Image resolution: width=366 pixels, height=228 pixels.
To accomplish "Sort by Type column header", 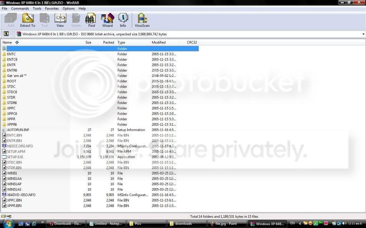I will coord(133,42).
